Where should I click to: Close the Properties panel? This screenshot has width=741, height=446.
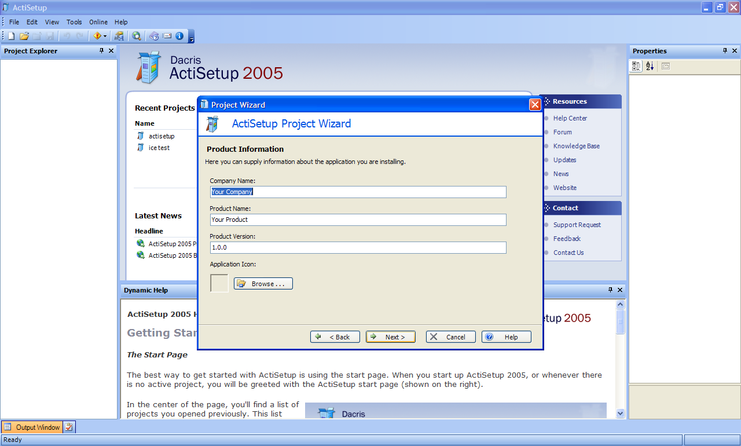pyautogui.click(x=735, y=51)
